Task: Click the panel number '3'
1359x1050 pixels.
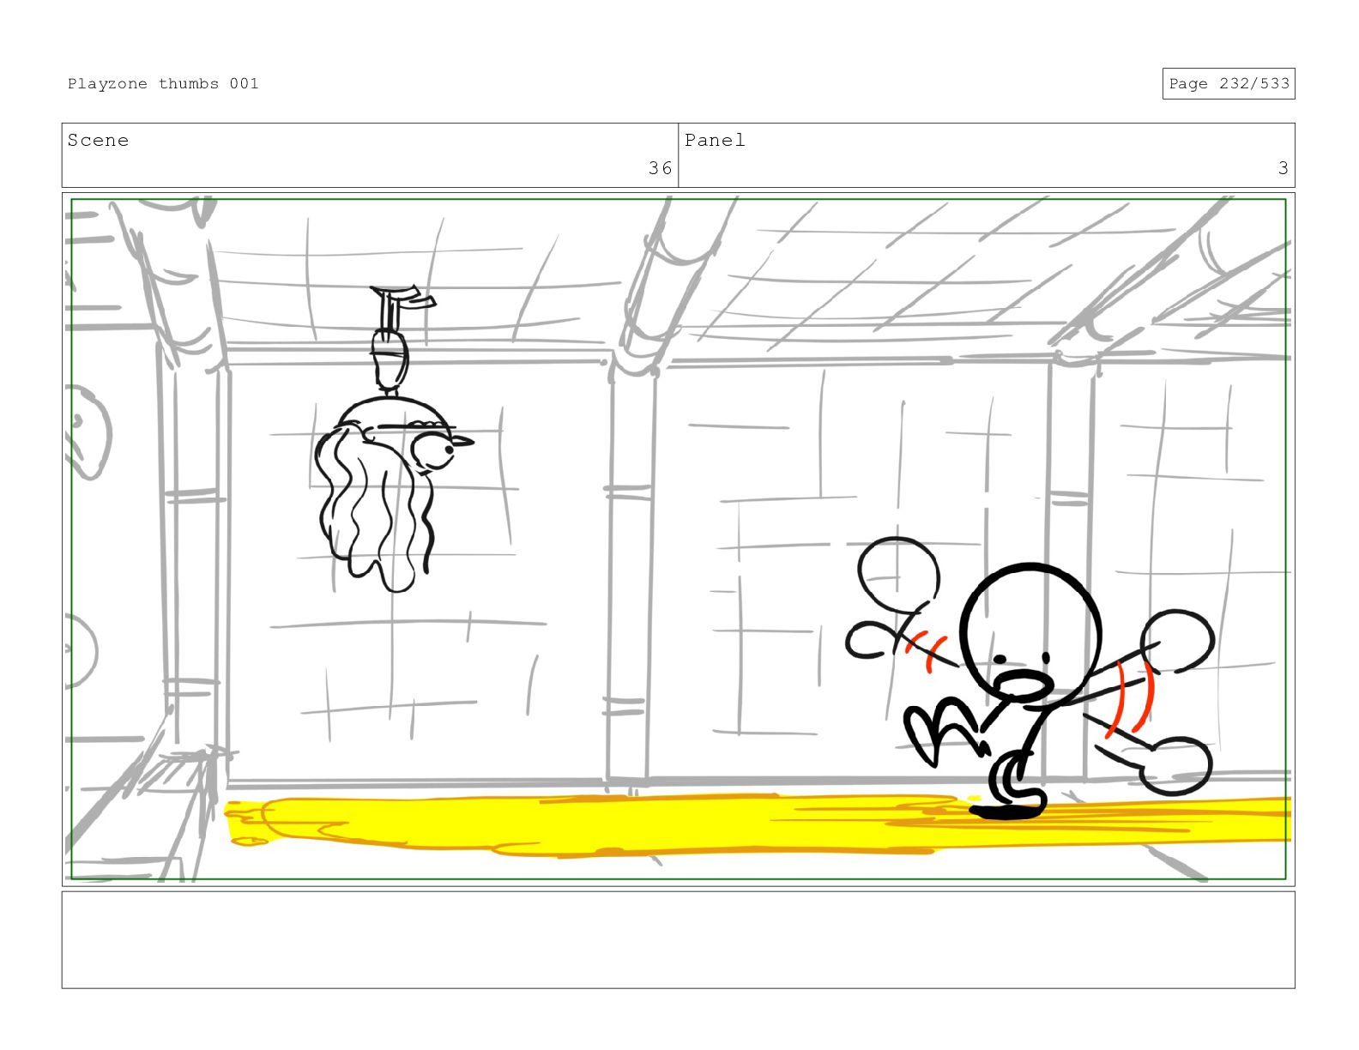Action: [x=1283, y=168]
